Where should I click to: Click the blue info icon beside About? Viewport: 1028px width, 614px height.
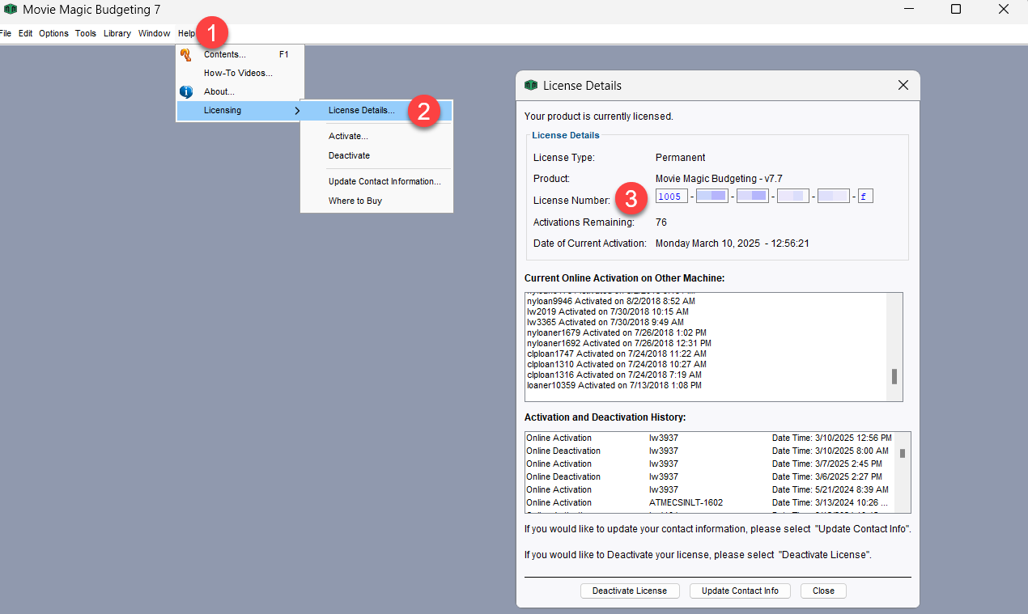click(186, 91)
